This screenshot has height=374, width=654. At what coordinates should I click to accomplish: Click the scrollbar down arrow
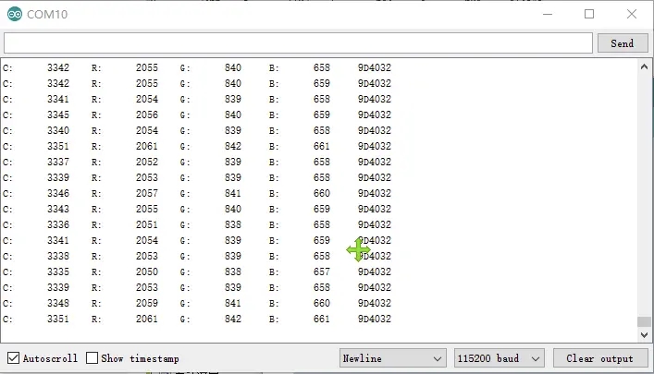644,334
